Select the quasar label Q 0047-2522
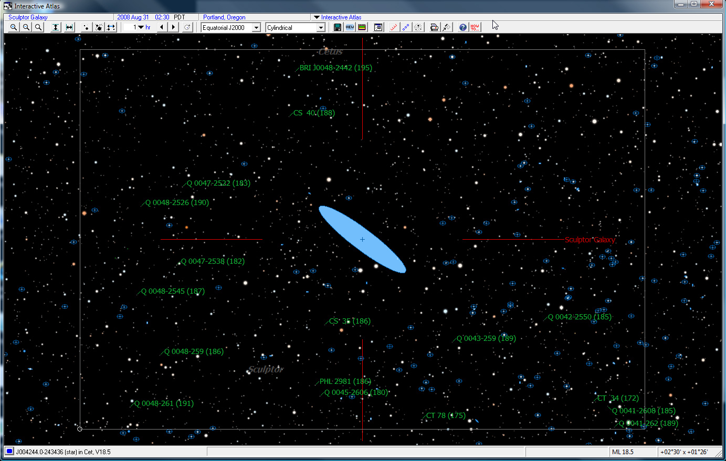This screenshot has height=461, width=726. pyautogui.click(x=218, y=183)
